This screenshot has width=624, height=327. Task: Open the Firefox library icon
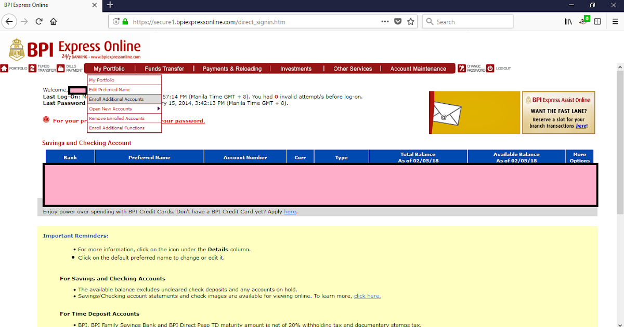tap(568, 21)
